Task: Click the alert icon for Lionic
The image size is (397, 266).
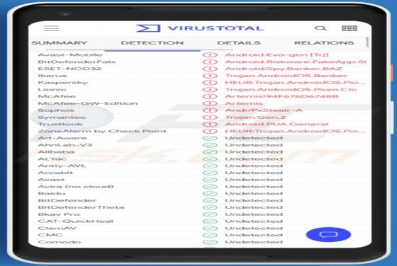Action: coord(210,90)
